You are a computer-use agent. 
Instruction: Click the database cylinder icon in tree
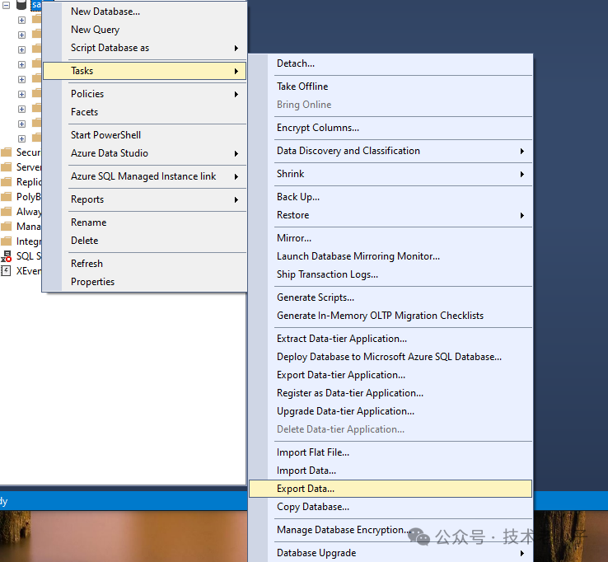tap(21, 5)
